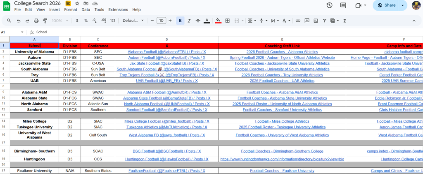Click the Share button

[x=386, y=5]
